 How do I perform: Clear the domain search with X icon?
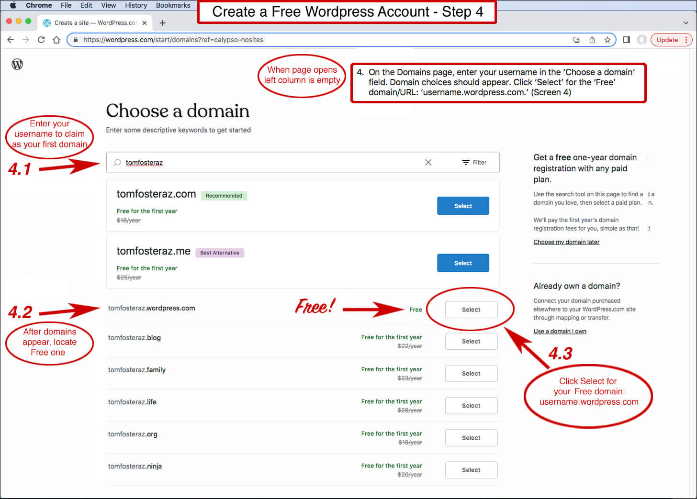[x=428, y=163]
